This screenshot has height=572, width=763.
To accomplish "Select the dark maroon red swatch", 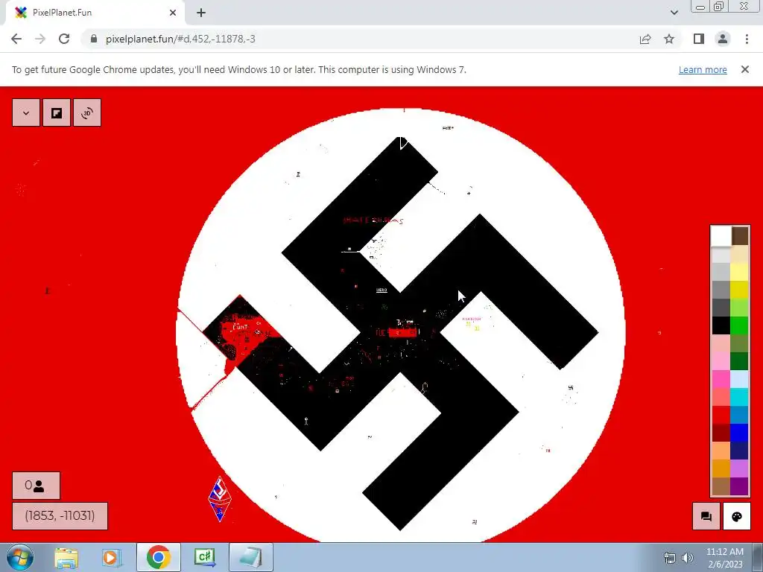I will (721, 433).
